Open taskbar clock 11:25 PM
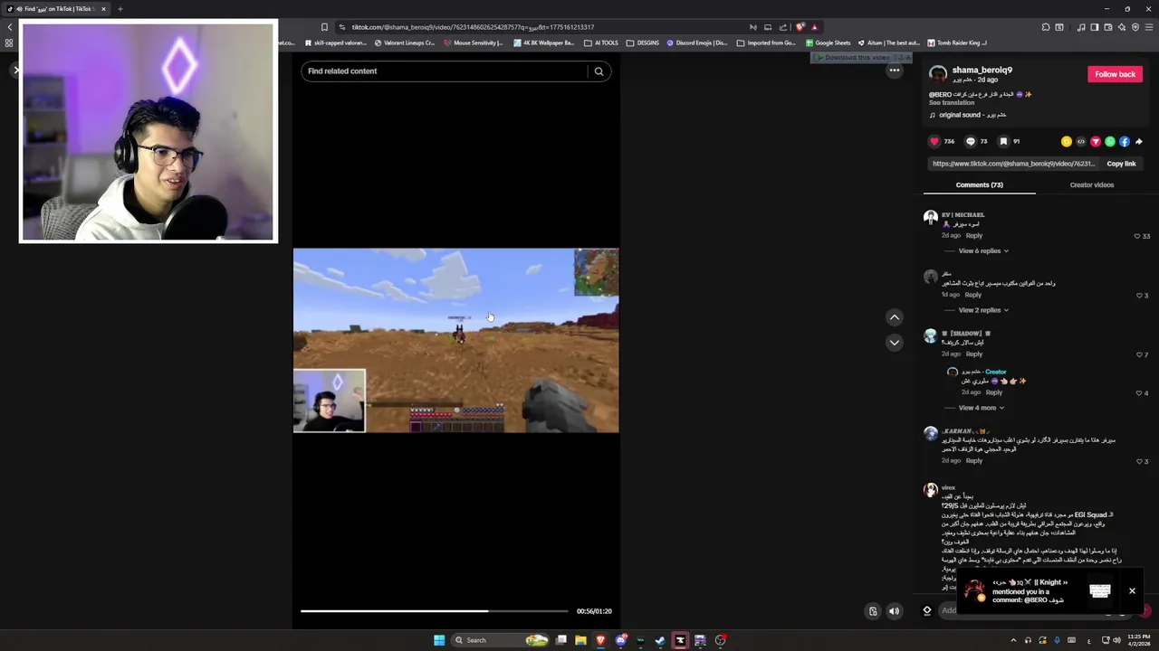The width and height of the screenshot is (1159, 651). pyautogui.click(x=1138, y=640)
